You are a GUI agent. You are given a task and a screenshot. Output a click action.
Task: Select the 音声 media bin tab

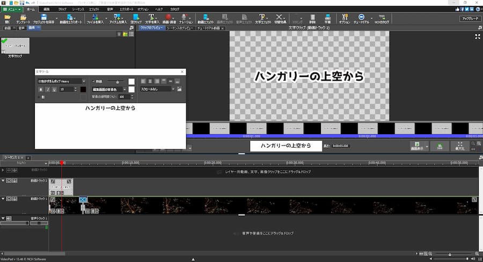(x=21, y=28)
